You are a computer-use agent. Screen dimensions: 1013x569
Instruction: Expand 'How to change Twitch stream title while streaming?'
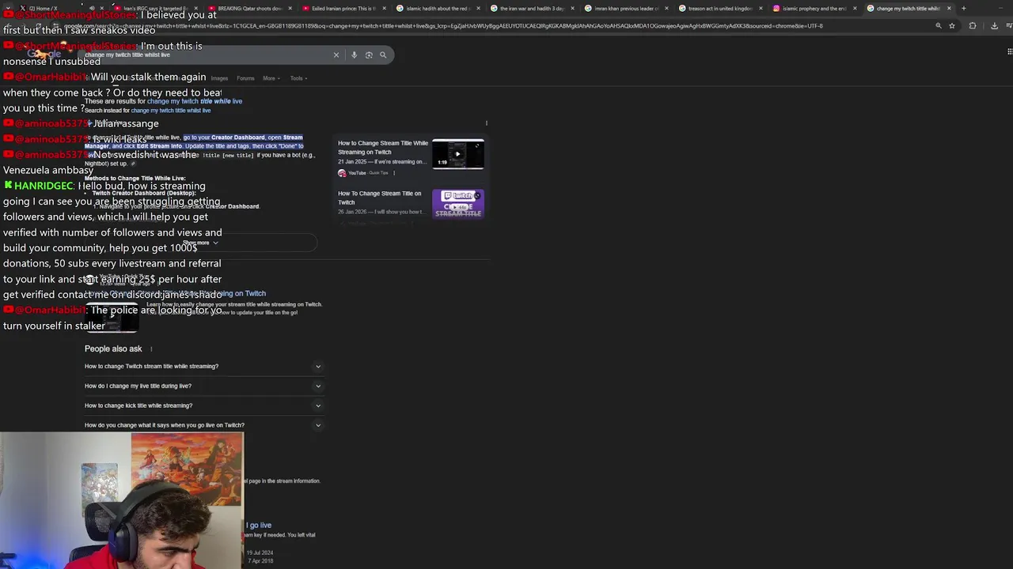203,367
